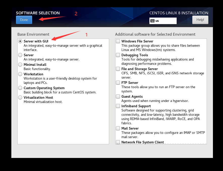Click the 'Server with GUI' label text
Screen dimensions: 223x171
click(36, 41)
